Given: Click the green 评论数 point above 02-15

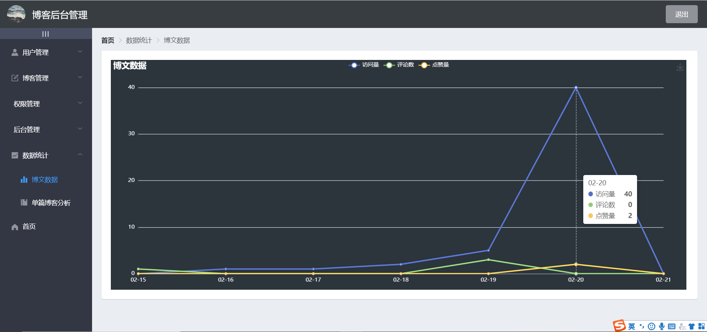Looking at the screenshot, I should pos(138,269).
